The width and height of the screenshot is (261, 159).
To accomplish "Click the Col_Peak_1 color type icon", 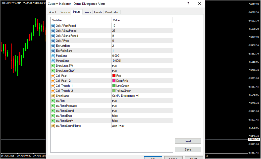I will pyautogui.click(x=53, y=76).
